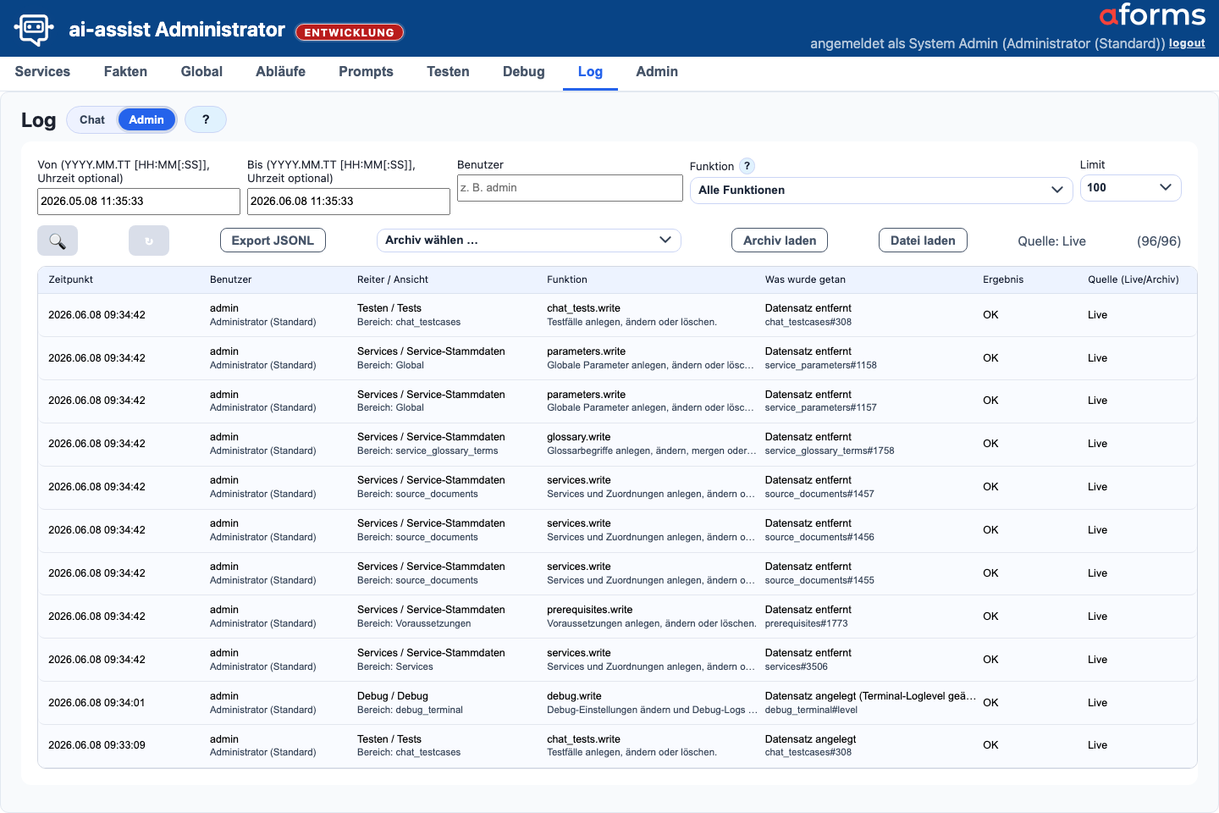Open the Alle Funktionen dropdown

coord(881,190)
